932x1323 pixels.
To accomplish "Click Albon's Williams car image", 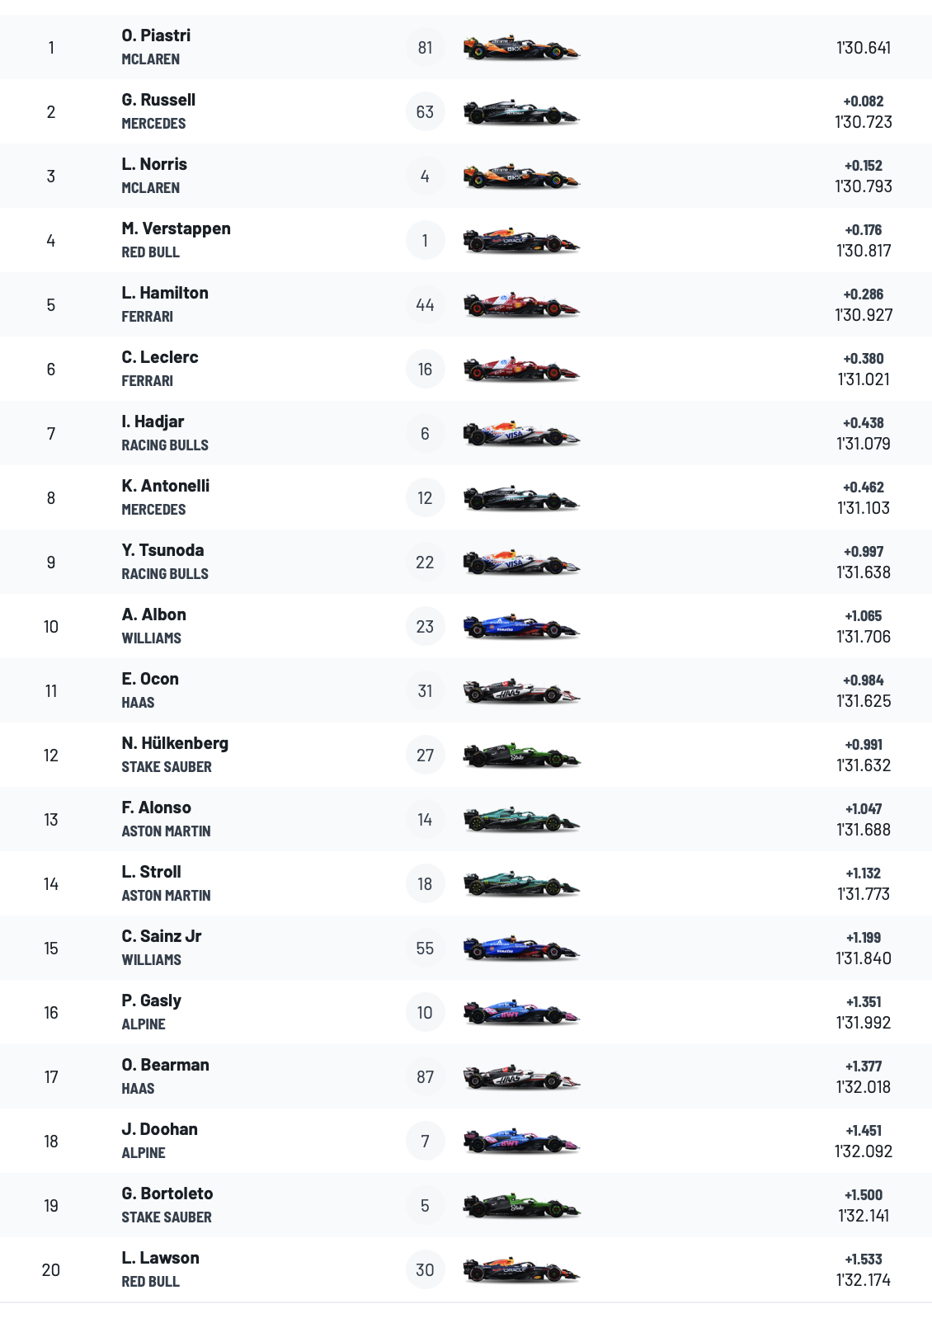I will pyautogui.click(x=520, y=627).
